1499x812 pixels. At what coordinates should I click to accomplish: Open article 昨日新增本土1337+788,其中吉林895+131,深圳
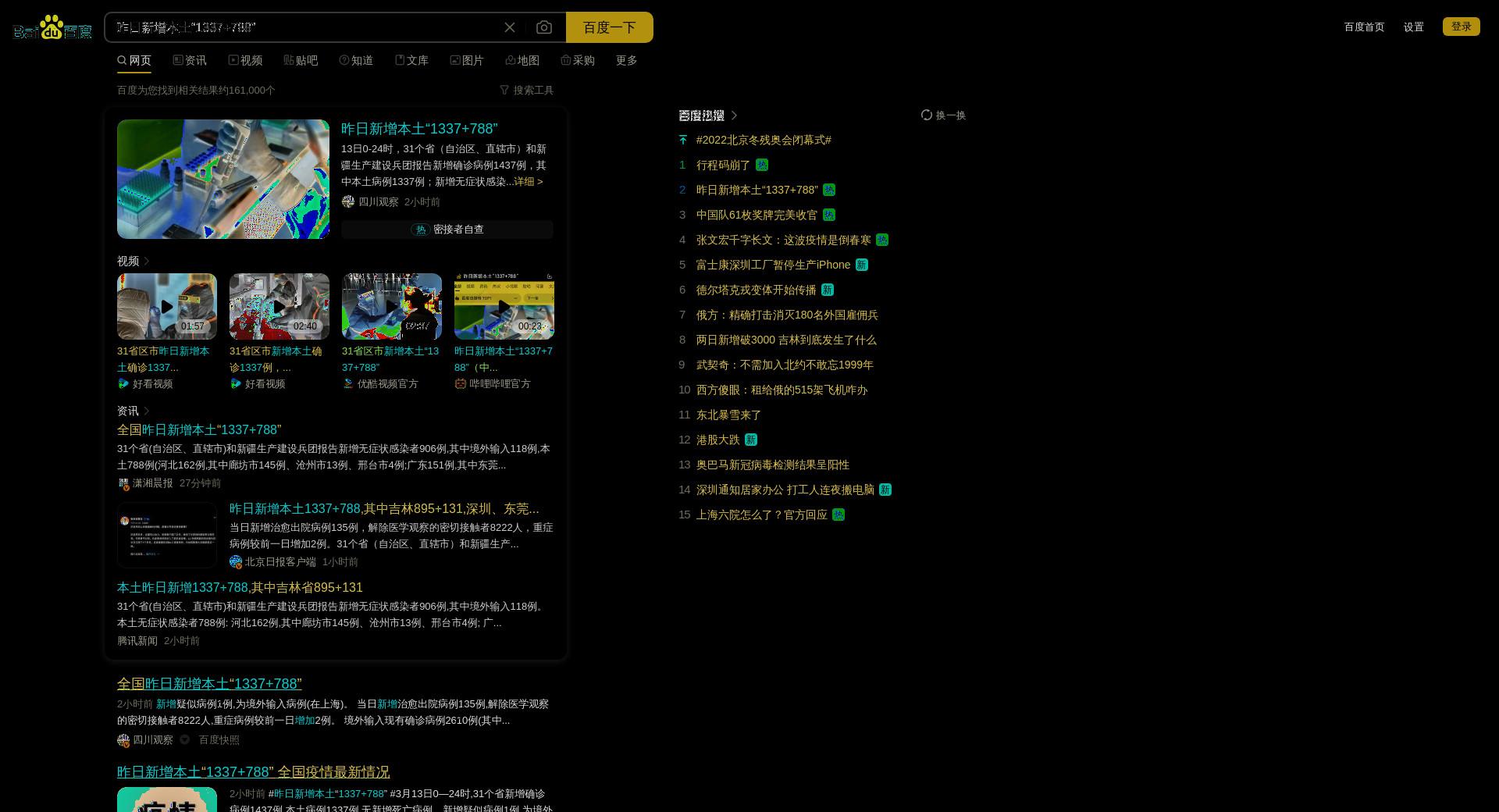click(x=384, y=508)
